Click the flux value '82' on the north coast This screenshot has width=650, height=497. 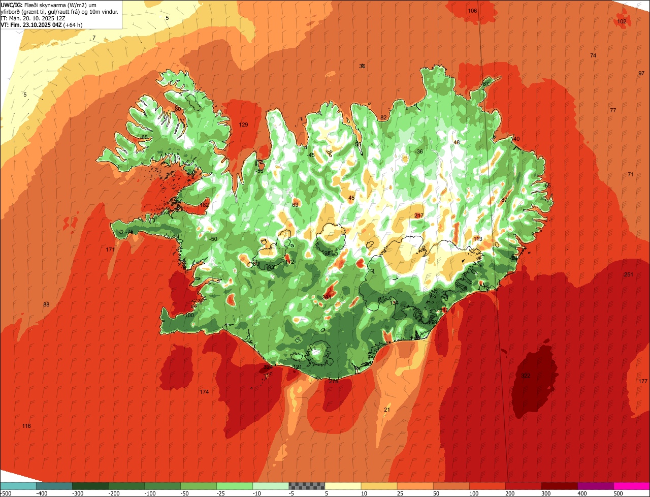click(383, 117)
